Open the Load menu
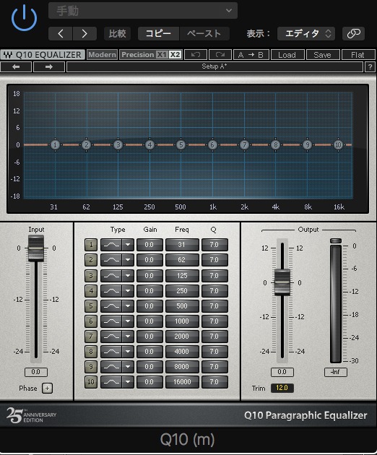This screenshot has width=377, height=455. (x=287, y=55)
